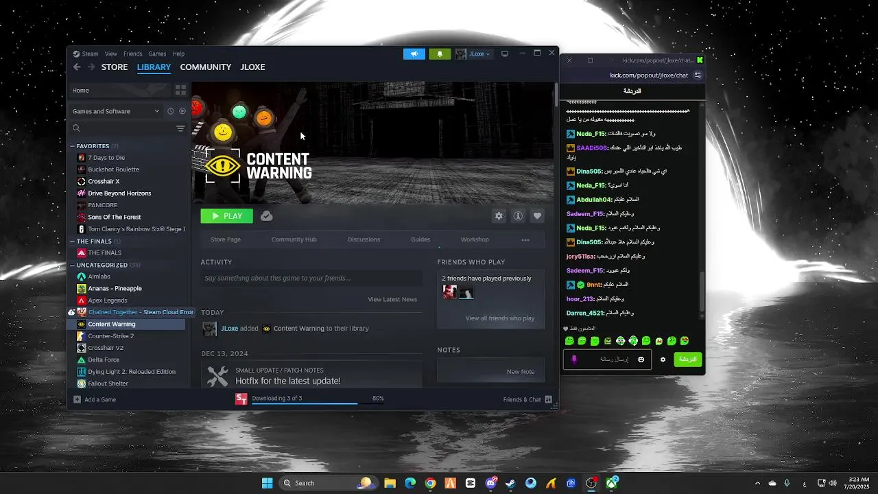Click the Say something activity field

pyautogui.click(x=311, y=278)
